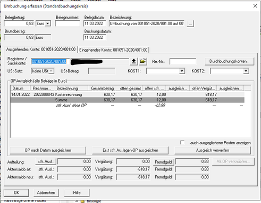
Task: Open the Euro currency dropdown
Action: tap(47, 23)
